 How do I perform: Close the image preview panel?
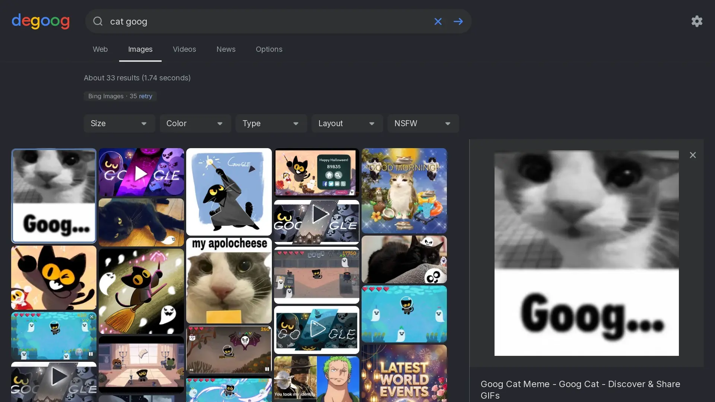(693, 155)
